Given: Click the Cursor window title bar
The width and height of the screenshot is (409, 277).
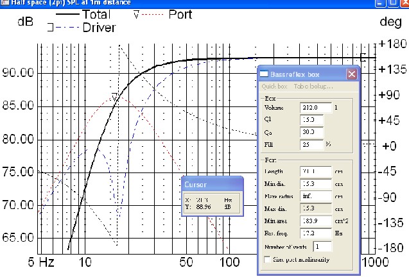Looking at the screenshot, I should point(213,184).
